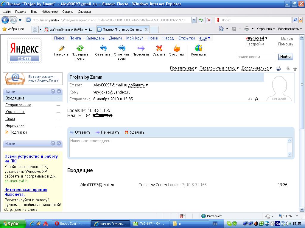
Task: Open the Входящие folder
Action: 15,98
